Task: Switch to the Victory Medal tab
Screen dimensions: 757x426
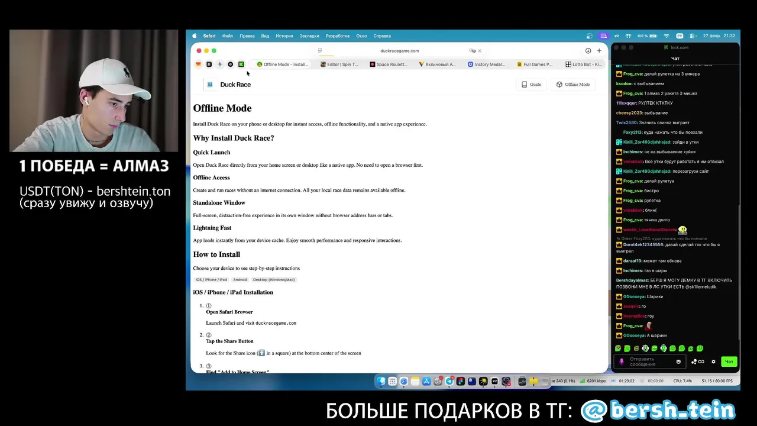Action: coord(486,64)
